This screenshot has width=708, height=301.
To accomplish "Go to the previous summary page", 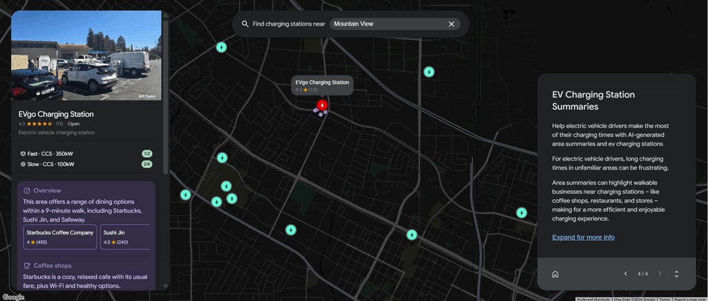I will pos(625,274).
